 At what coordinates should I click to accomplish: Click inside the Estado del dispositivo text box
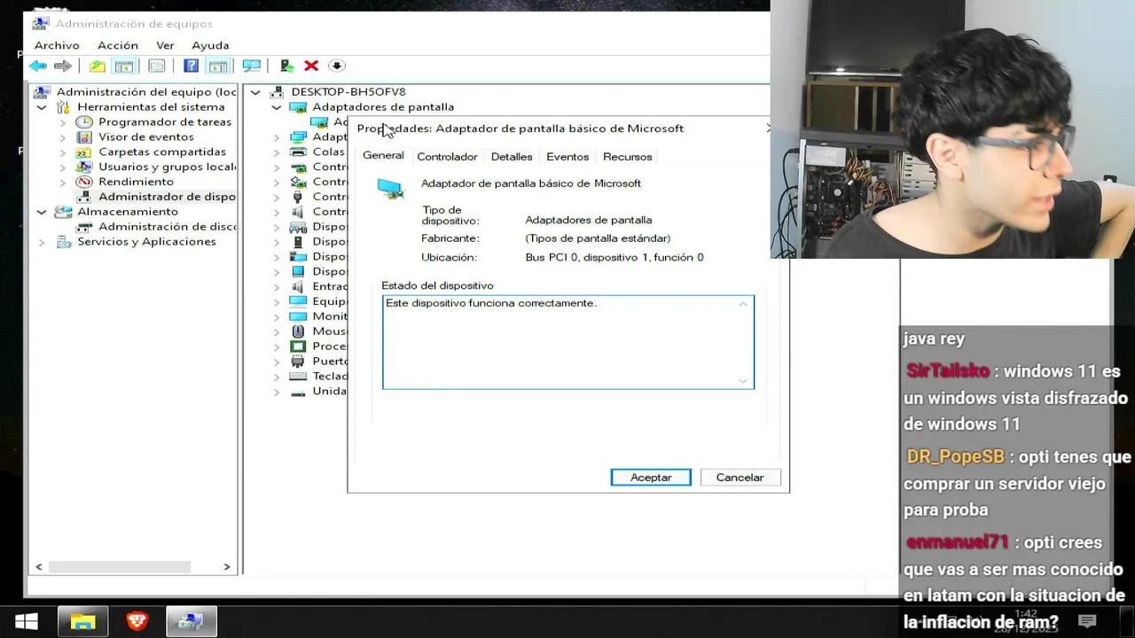[x=567, y=342]
